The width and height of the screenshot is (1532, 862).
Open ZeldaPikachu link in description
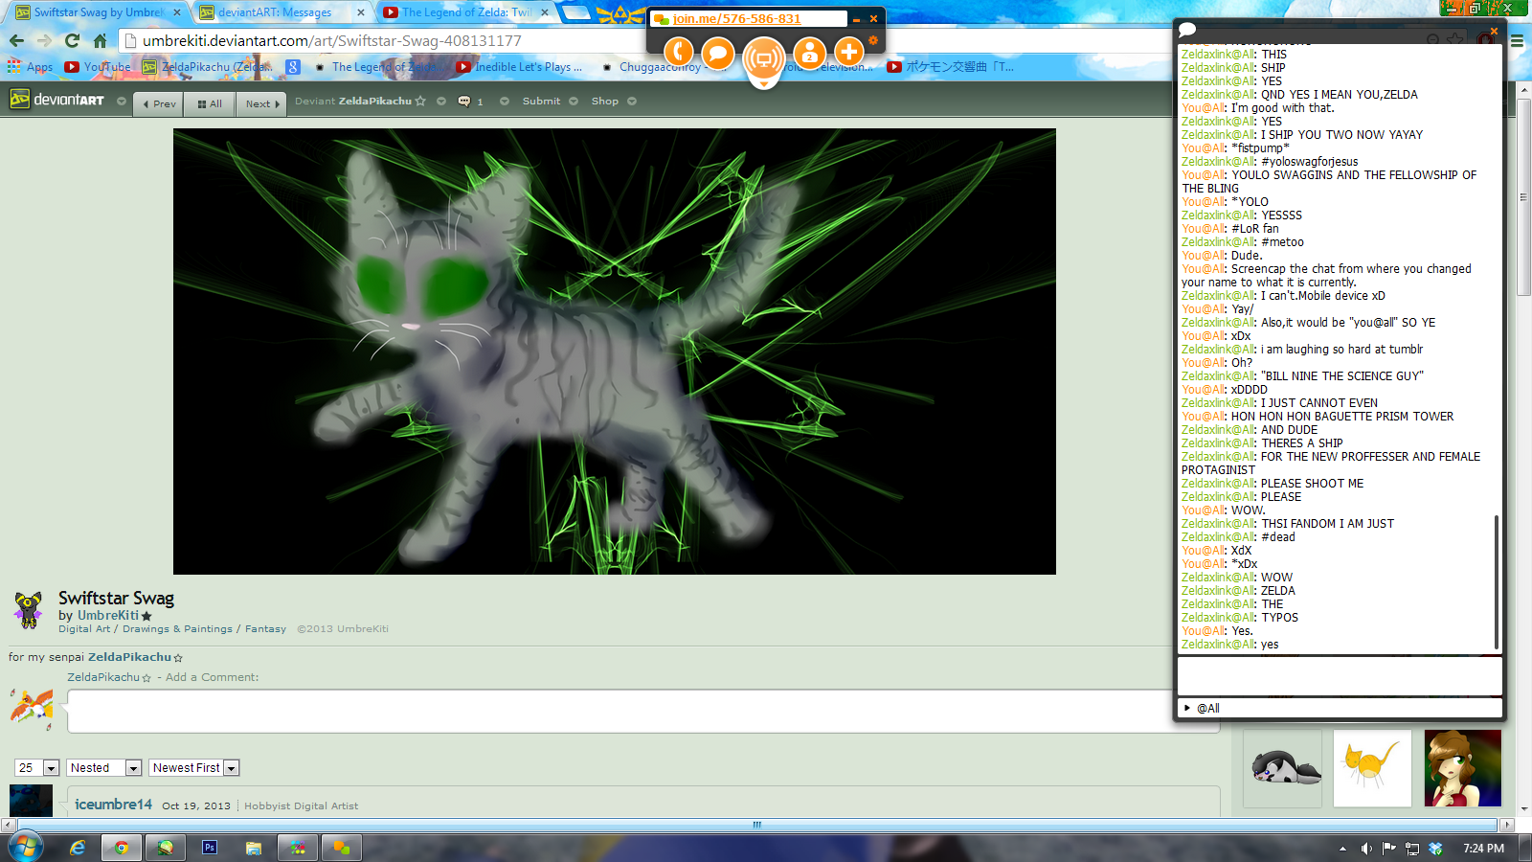pos(129,657)
